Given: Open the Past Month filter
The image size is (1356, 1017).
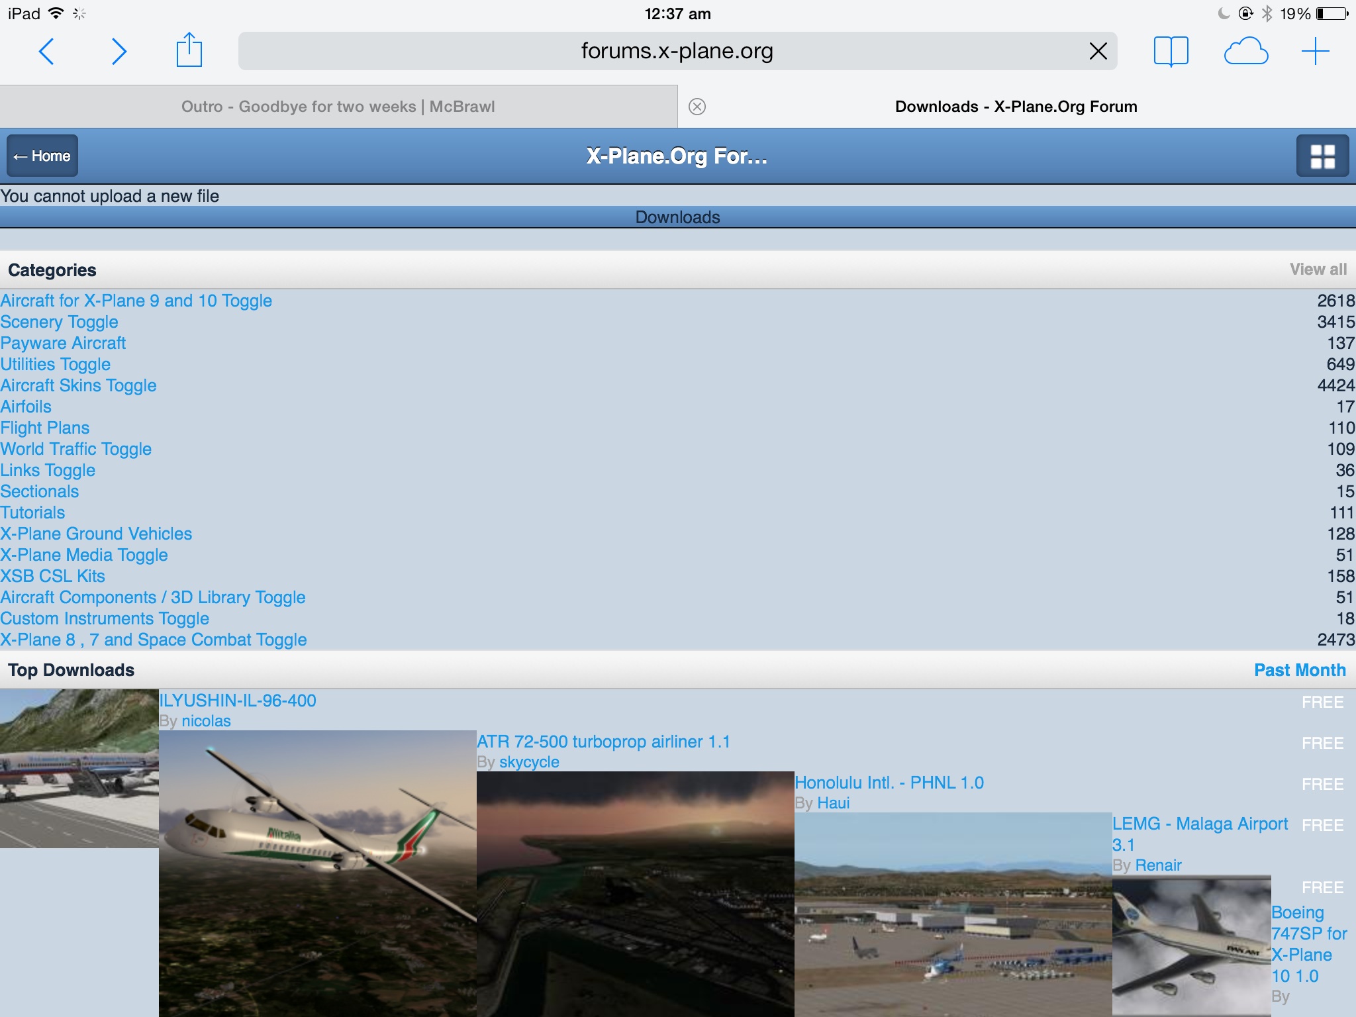Looking at the screenshot, I should tap(1300, 670).
